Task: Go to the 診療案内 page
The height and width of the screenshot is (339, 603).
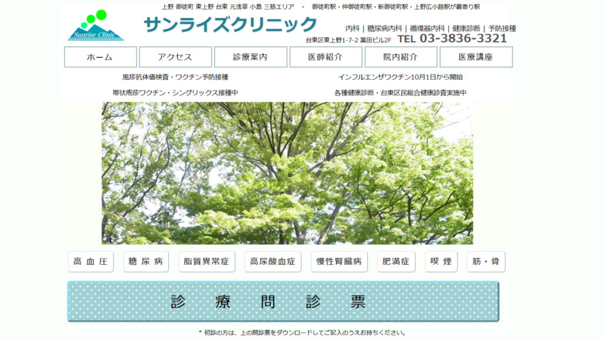Action: coord(250,57)
